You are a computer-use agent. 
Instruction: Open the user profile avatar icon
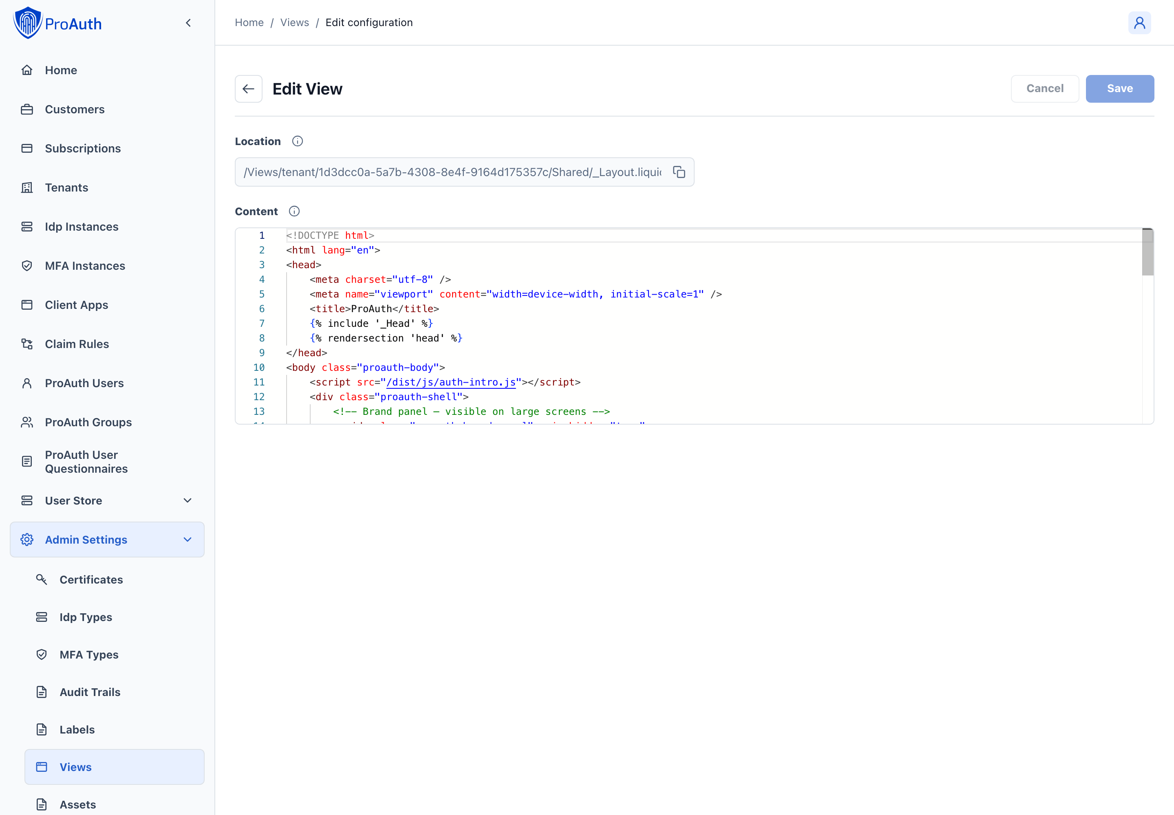click(1139, 23)
